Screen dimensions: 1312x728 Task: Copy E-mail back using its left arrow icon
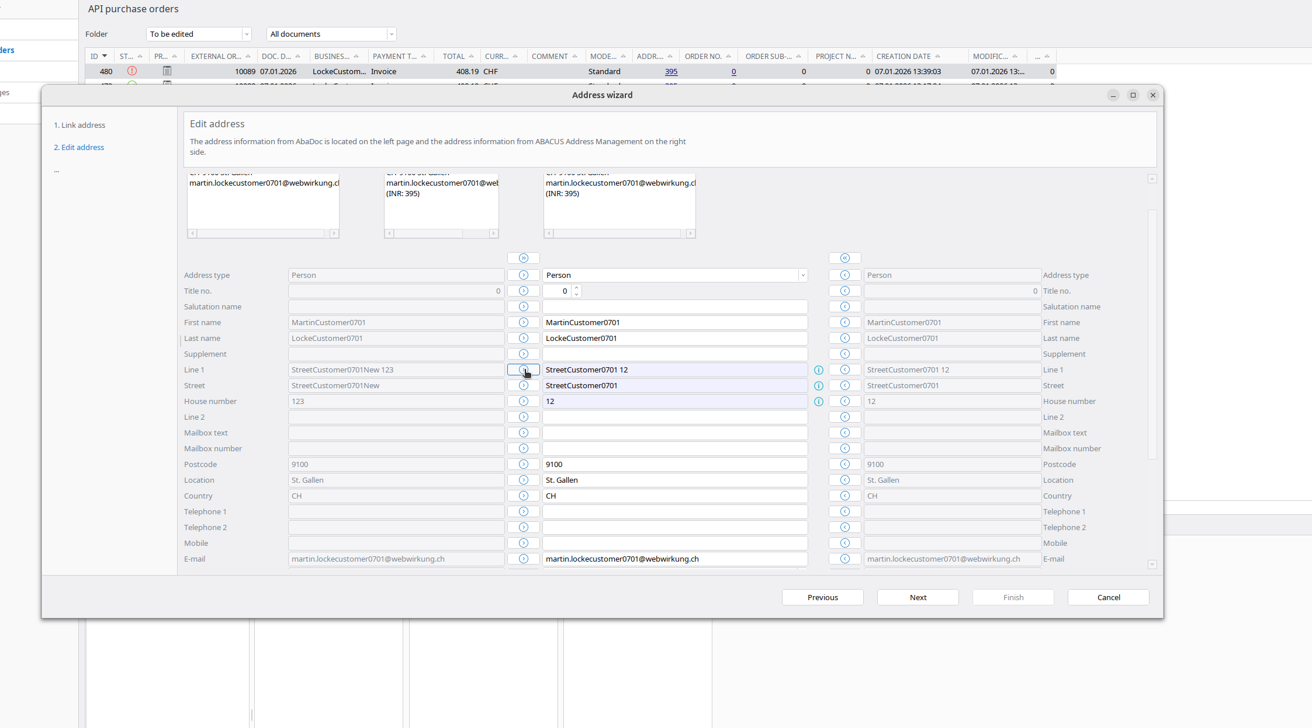[x=844, y=559]
